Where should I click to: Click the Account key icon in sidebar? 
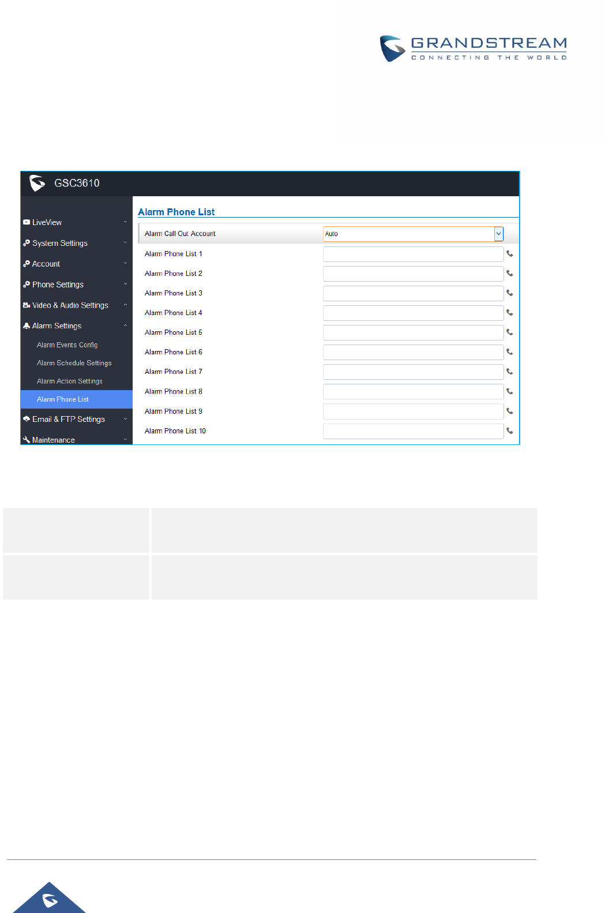[x=27, y=264]
